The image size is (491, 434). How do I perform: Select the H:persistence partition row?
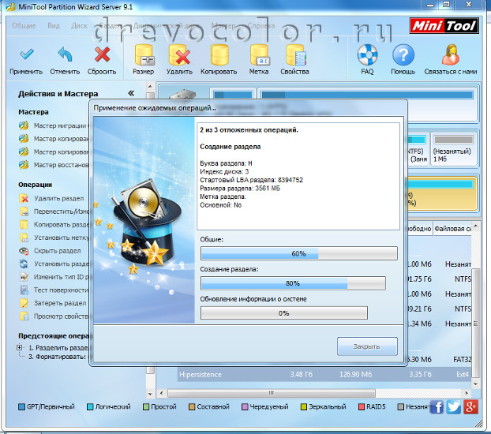click(324, 375)
